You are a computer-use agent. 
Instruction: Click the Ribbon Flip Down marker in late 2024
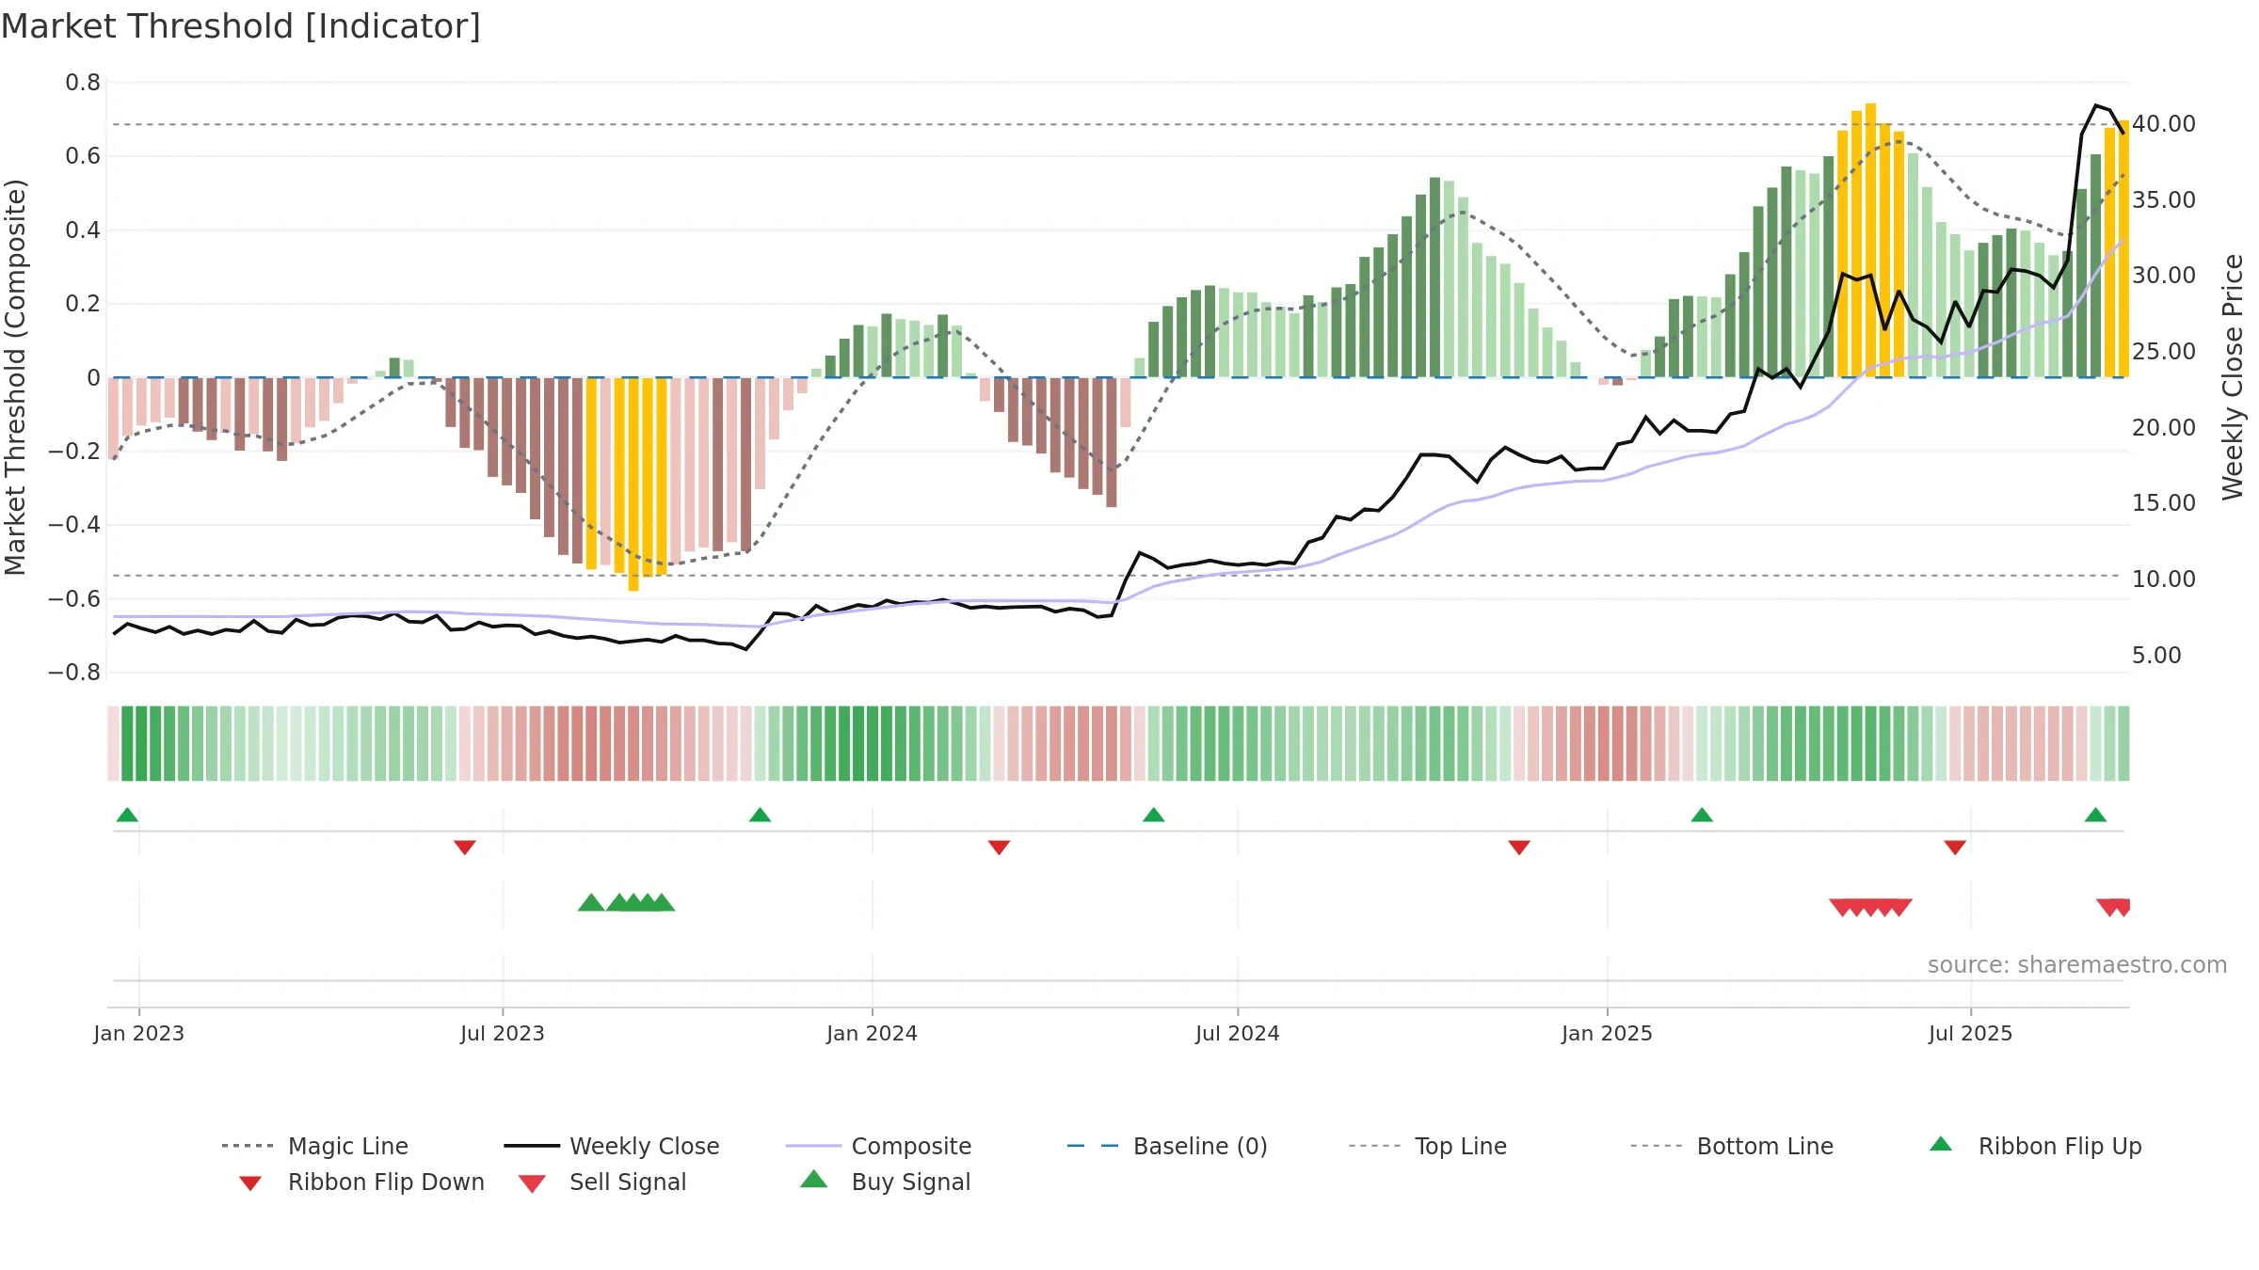pyautogui.click(x=1519, y=848)
